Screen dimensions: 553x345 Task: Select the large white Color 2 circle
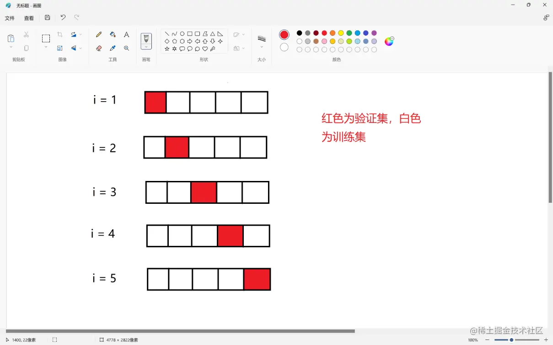click(284, 47)
